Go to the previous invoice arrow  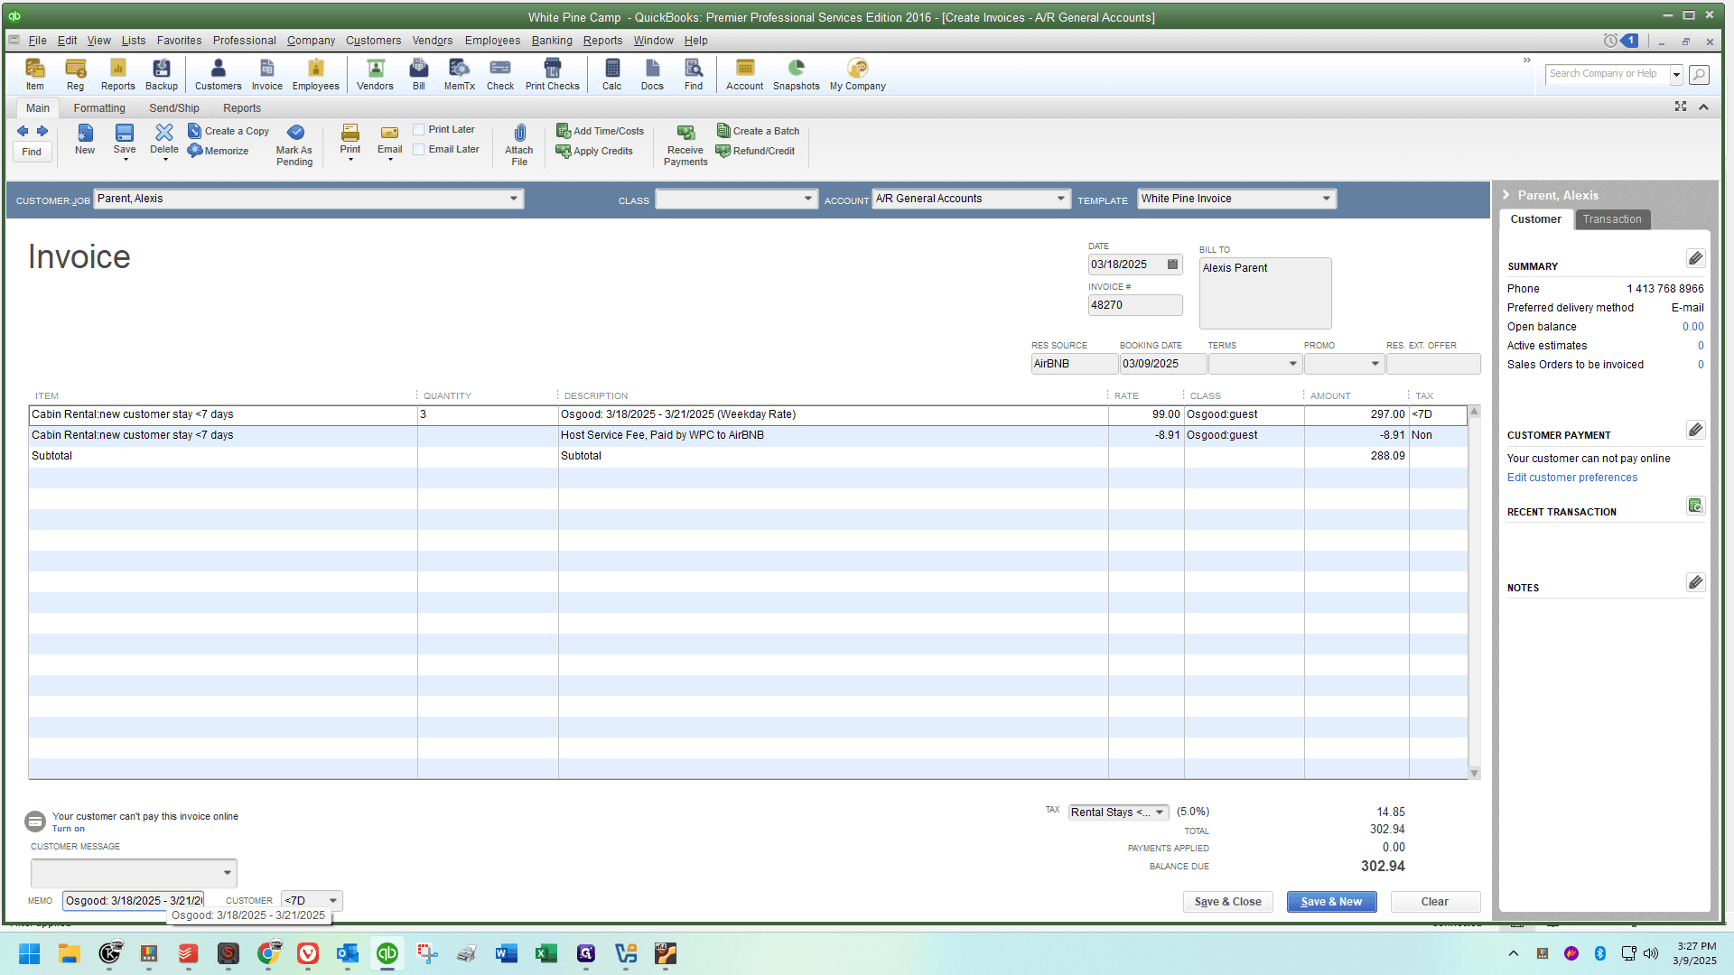tap(23, 131)
